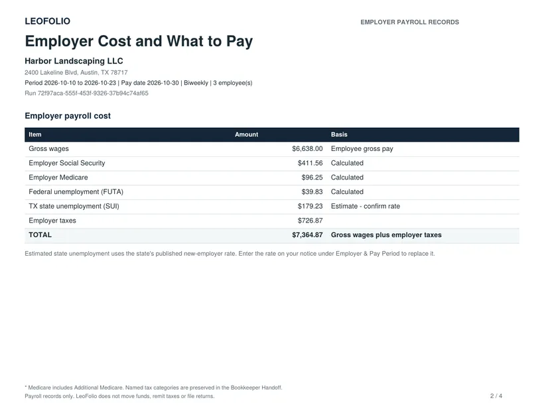Click the $411.56 amount
This screenshot has height=420, width=544.
click(310, 163)
